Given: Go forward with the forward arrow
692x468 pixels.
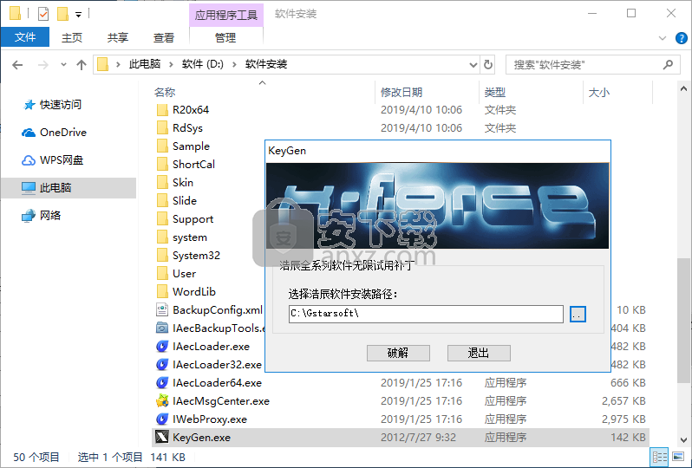Looking at the screenshot, I should [43, 65].
